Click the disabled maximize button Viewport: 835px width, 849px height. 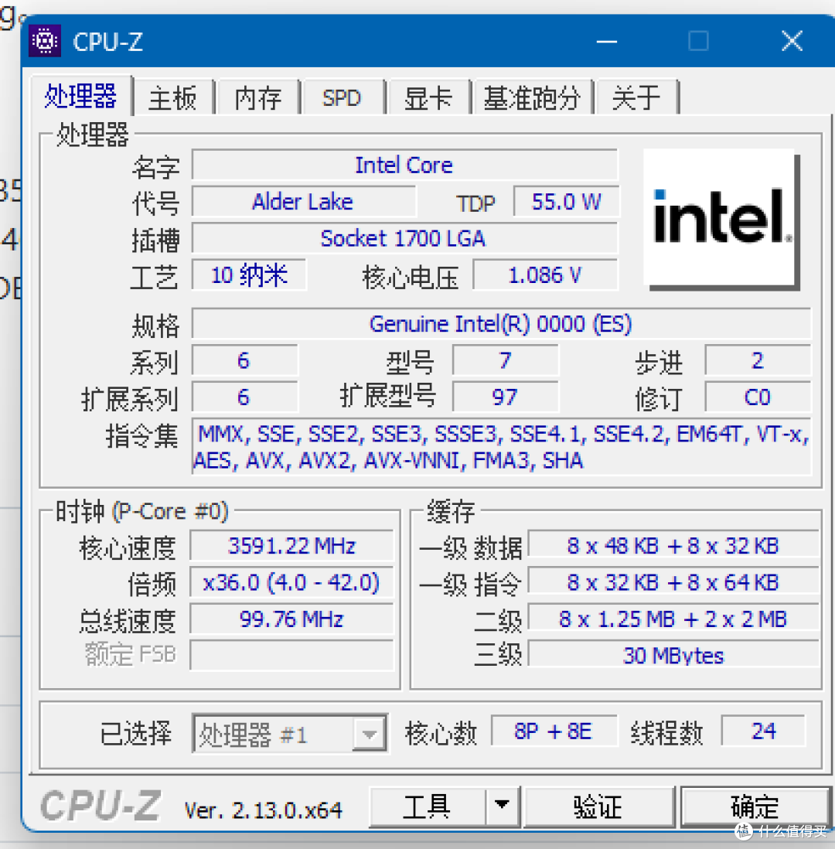pos(699,41)
